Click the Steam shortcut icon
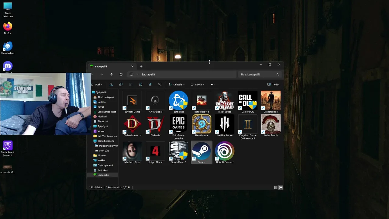This screenshot has width=389, height=219. (x=201, y=152)
